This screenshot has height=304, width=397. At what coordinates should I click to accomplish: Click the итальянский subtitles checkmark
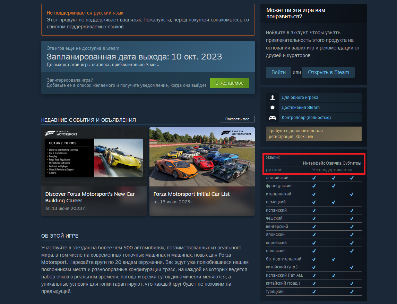pyautogui.click(x=352, y=194)
